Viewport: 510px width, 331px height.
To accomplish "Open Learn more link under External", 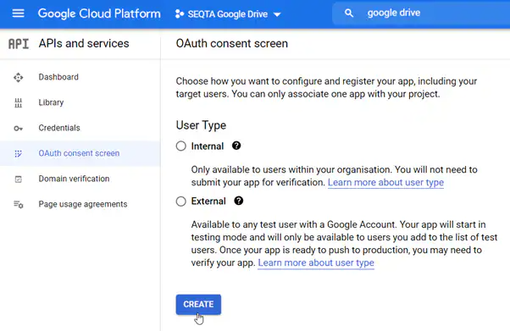I will (x=316, y=262).
